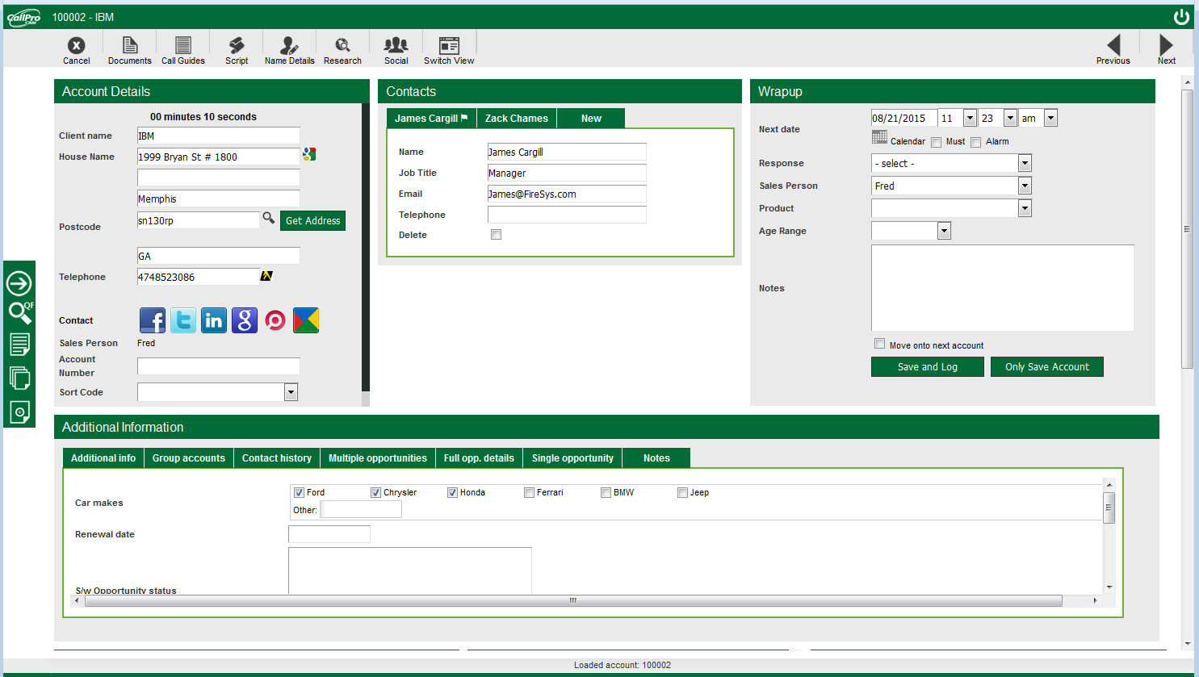Click the lined list icon in left sidebar
1199x677 pixels.
19,345
